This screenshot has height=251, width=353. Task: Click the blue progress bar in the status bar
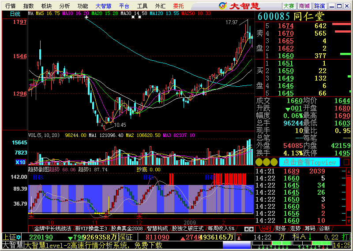(237, 245)
